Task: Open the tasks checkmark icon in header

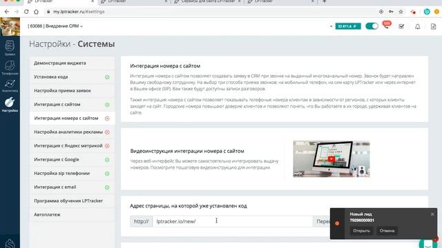Action: coord(401,26)
